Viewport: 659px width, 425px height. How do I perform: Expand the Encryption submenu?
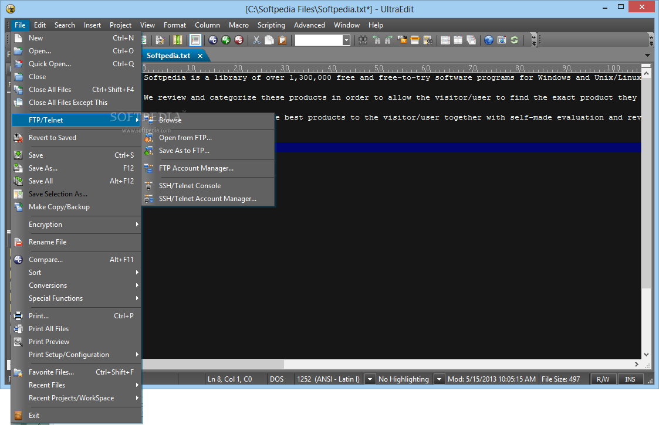point(76,225)
